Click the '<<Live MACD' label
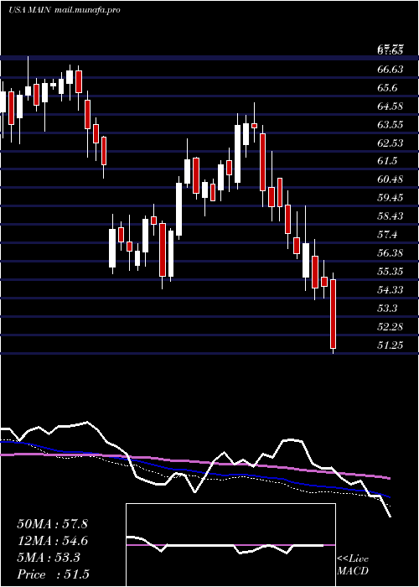The width and height of the screenshot is (419, 587). click(353, 565)
